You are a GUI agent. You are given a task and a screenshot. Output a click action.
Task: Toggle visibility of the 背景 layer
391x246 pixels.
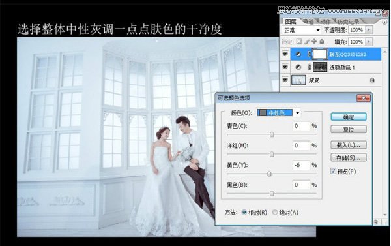click(x=285, y=80)
